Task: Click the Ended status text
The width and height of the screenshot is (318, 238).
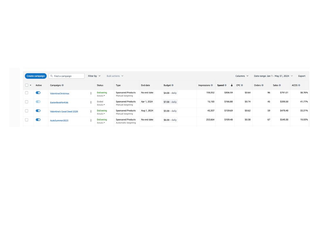Action: [x=100, y=102]
